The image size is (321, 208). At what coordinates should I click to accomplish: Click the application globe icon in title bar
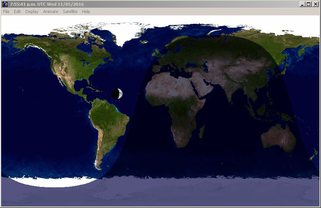tap(5, 4)
